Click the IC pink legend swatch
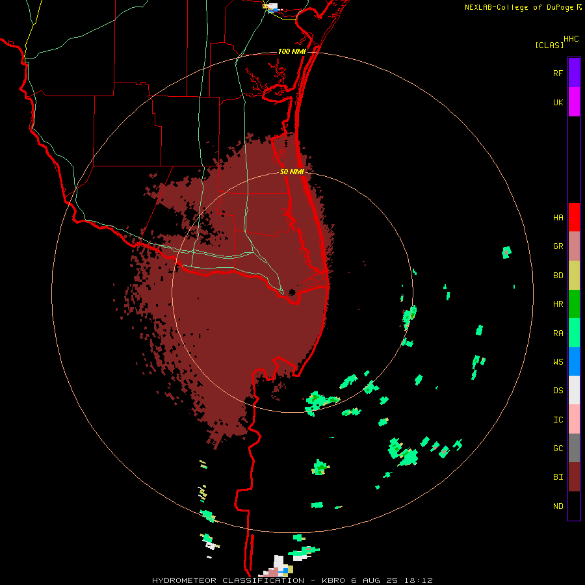 tap(574, 419)
